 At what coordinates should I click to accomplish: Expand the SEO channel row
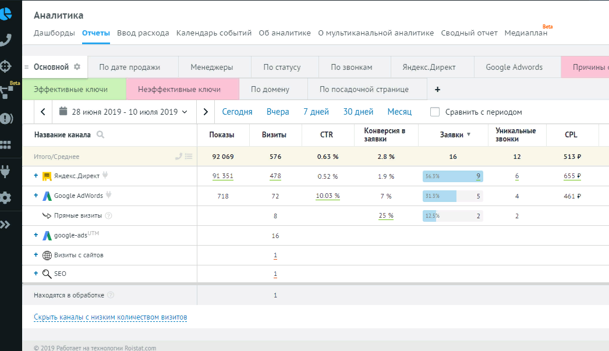[36, 274]
